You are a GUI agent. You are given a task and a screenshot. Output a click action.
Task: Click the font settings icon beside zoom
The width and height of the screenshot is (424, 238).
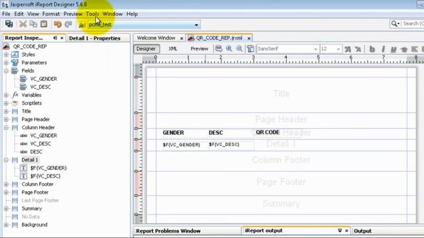click(x=250, y=49)
